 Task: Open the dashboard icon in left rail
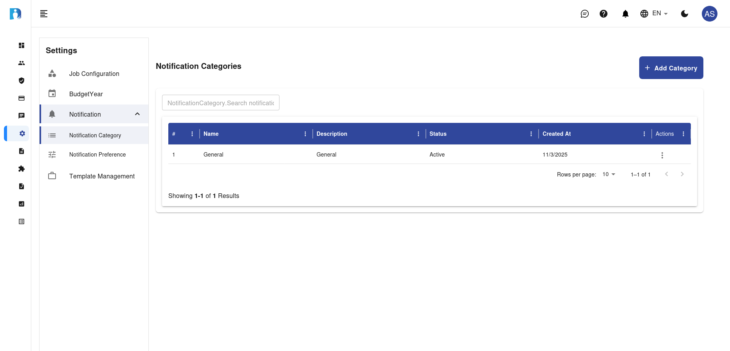tap(22, 45)
